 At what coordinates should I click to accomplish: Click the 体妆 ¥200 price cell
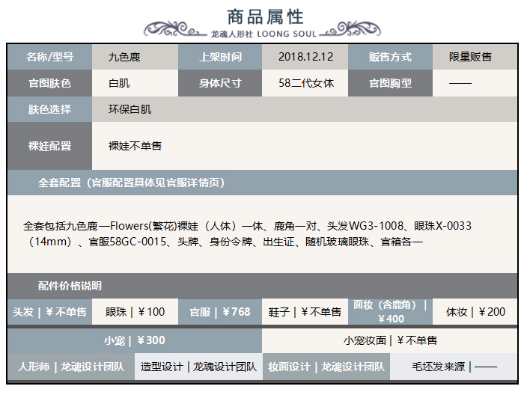click(475, 312)
